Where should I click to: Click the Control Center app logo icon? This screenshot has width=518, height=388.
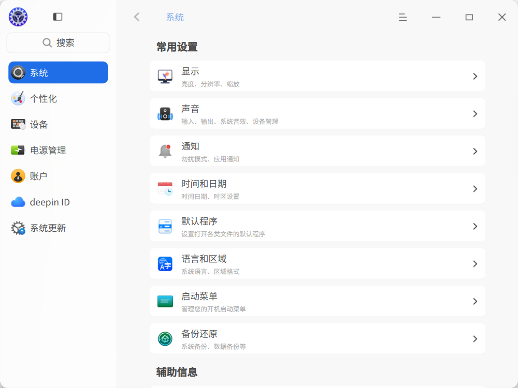point(18,17)
